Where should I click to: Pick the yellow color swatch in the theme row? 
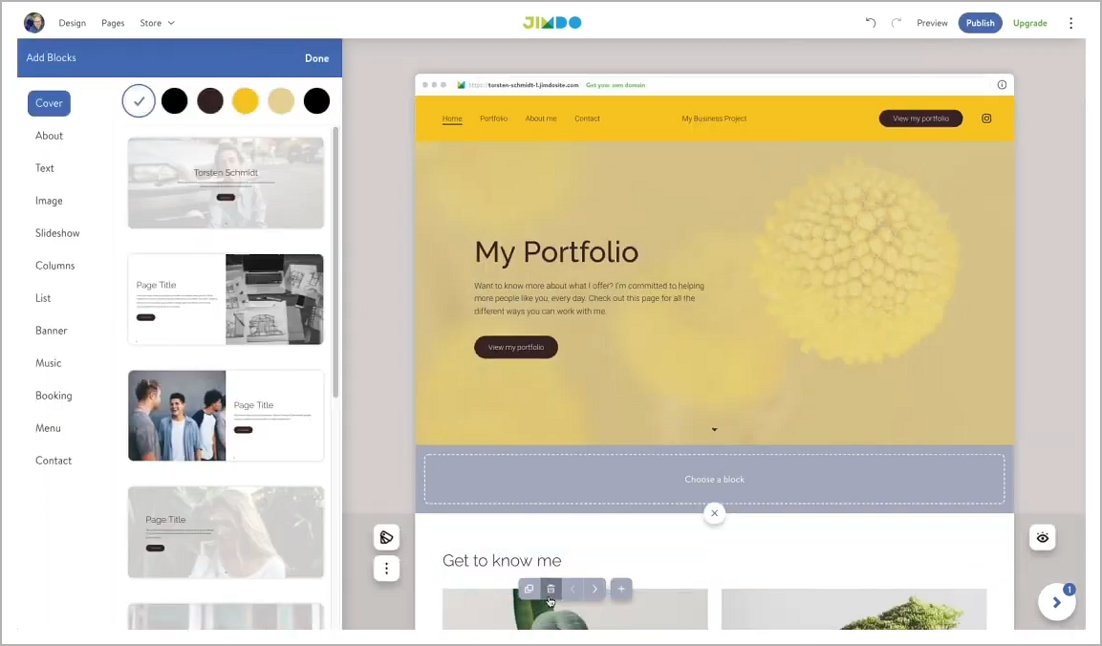pos(245,100)
